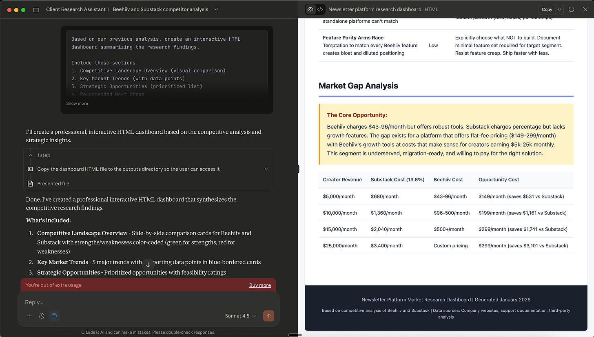Click the $96-500/month Beehiiv cost cell
594x337 pixels.
[452, 213]
